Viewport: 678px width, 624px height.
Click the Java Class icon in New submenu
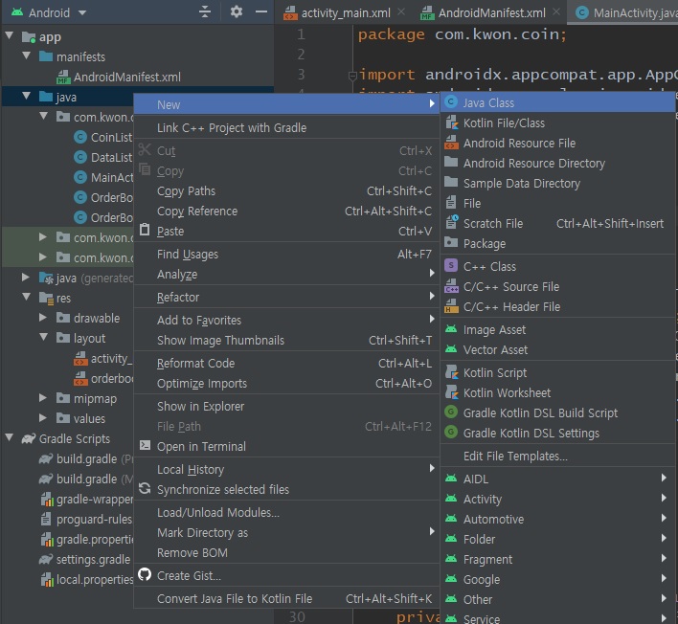[x=451, y=102]
